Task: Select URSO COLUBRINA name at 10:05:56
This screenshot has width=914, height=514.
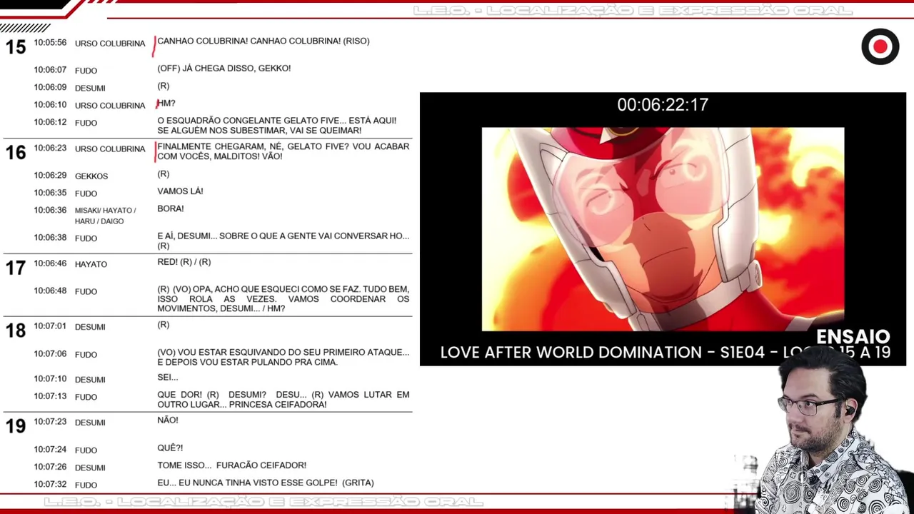Action: [110, 44]
